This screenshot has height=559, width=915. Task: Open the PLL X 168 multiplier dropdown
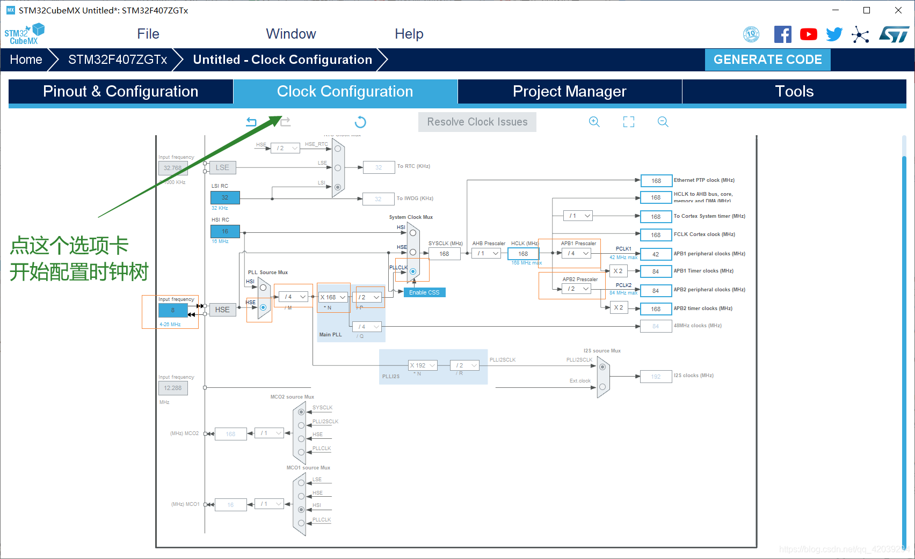tap(333, 297)
